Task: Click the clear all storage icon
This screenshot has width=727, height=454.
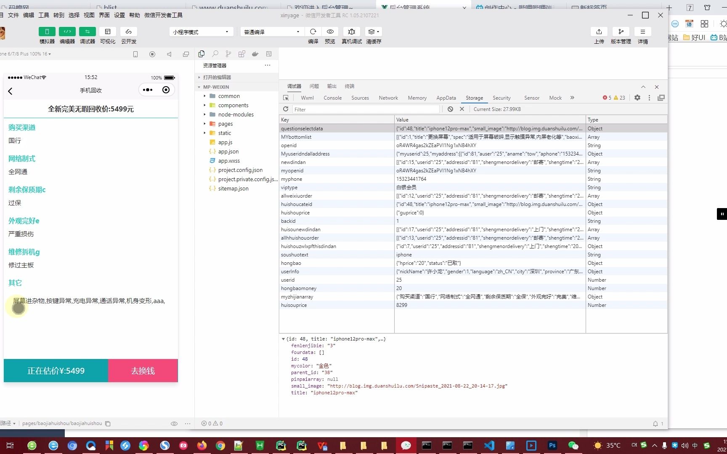Action: click(450, 109)
